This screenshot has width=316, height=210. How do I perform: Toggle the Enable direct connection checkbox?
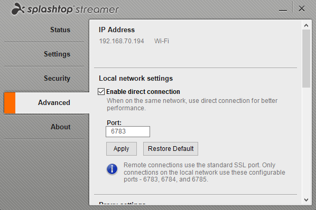click(101, 91)
